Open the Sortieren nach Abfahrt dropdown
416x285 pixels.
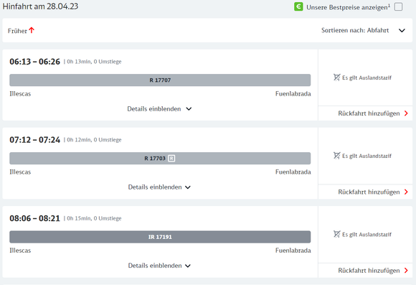pyautogui.click(x=363, y=30)
